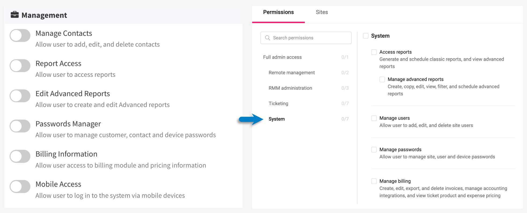Viewport: 527px width, 213px height.
Task: Switch on Mobile Access toggle
Action: tap(20, 187)
